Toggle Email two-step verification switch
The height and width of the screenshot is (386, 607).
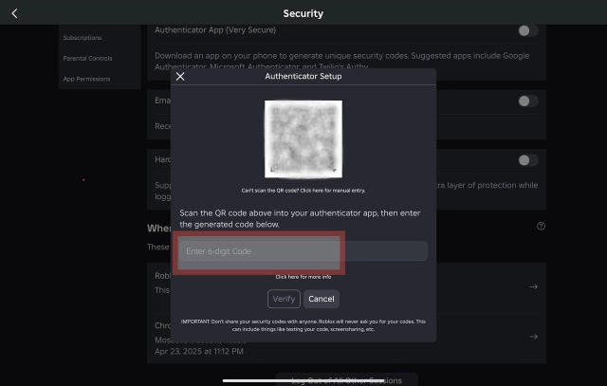tap(527, 101)
